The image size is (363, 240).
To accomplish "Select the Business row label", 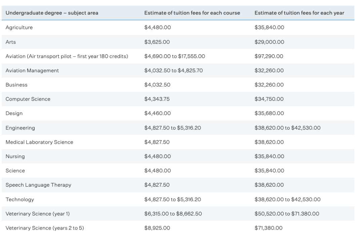I will [x=16, y=85].
